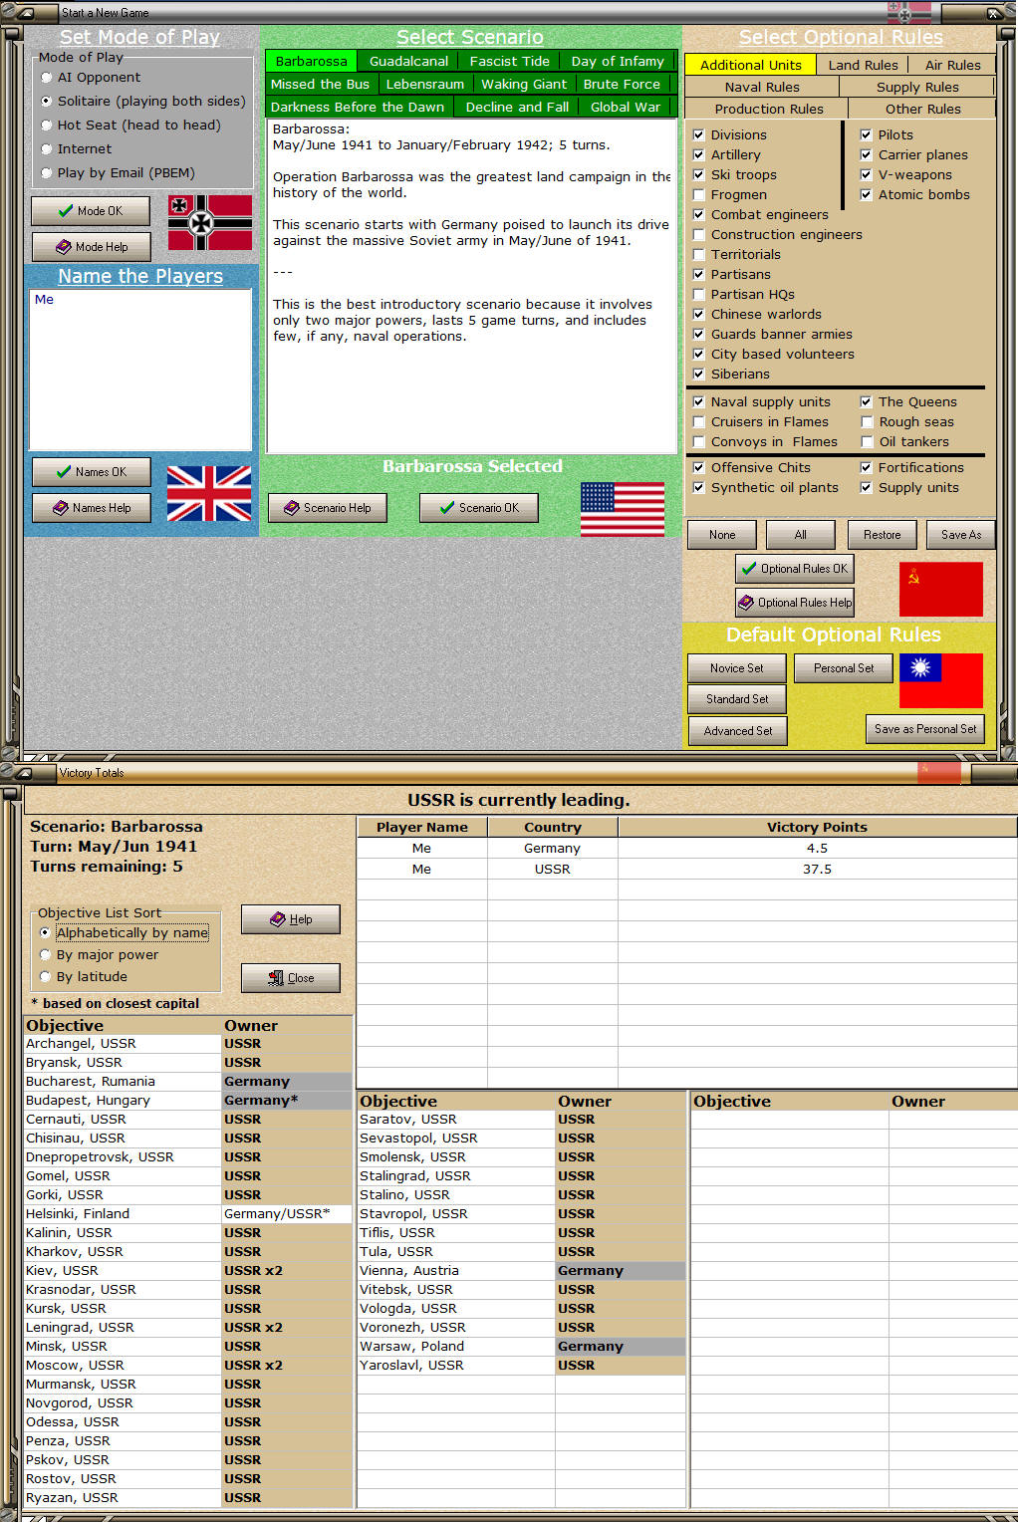The width and height of the screenshot is (1018, 1524).
Task: Open Mode Help
Action: click(91, 247)
